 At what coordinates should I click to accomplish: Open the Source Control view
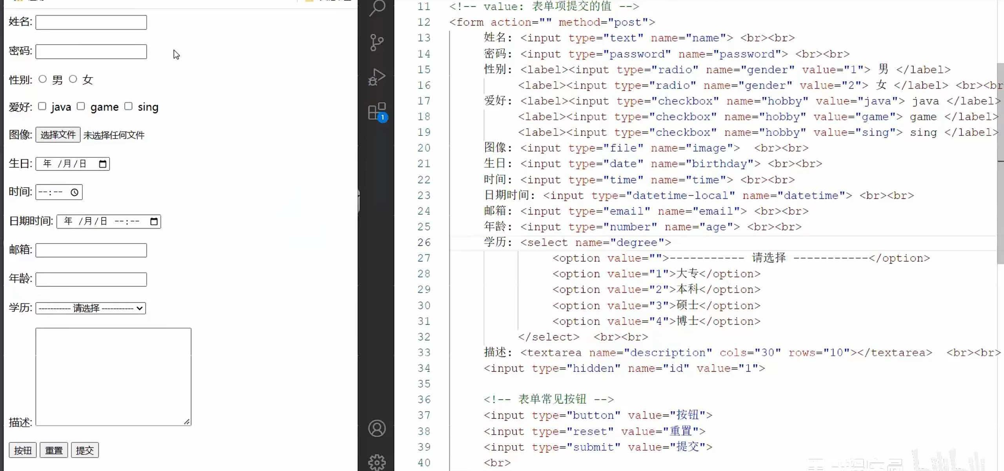377,42
